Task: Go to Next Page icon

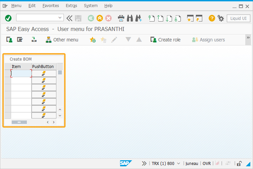Action: (169, 18)
